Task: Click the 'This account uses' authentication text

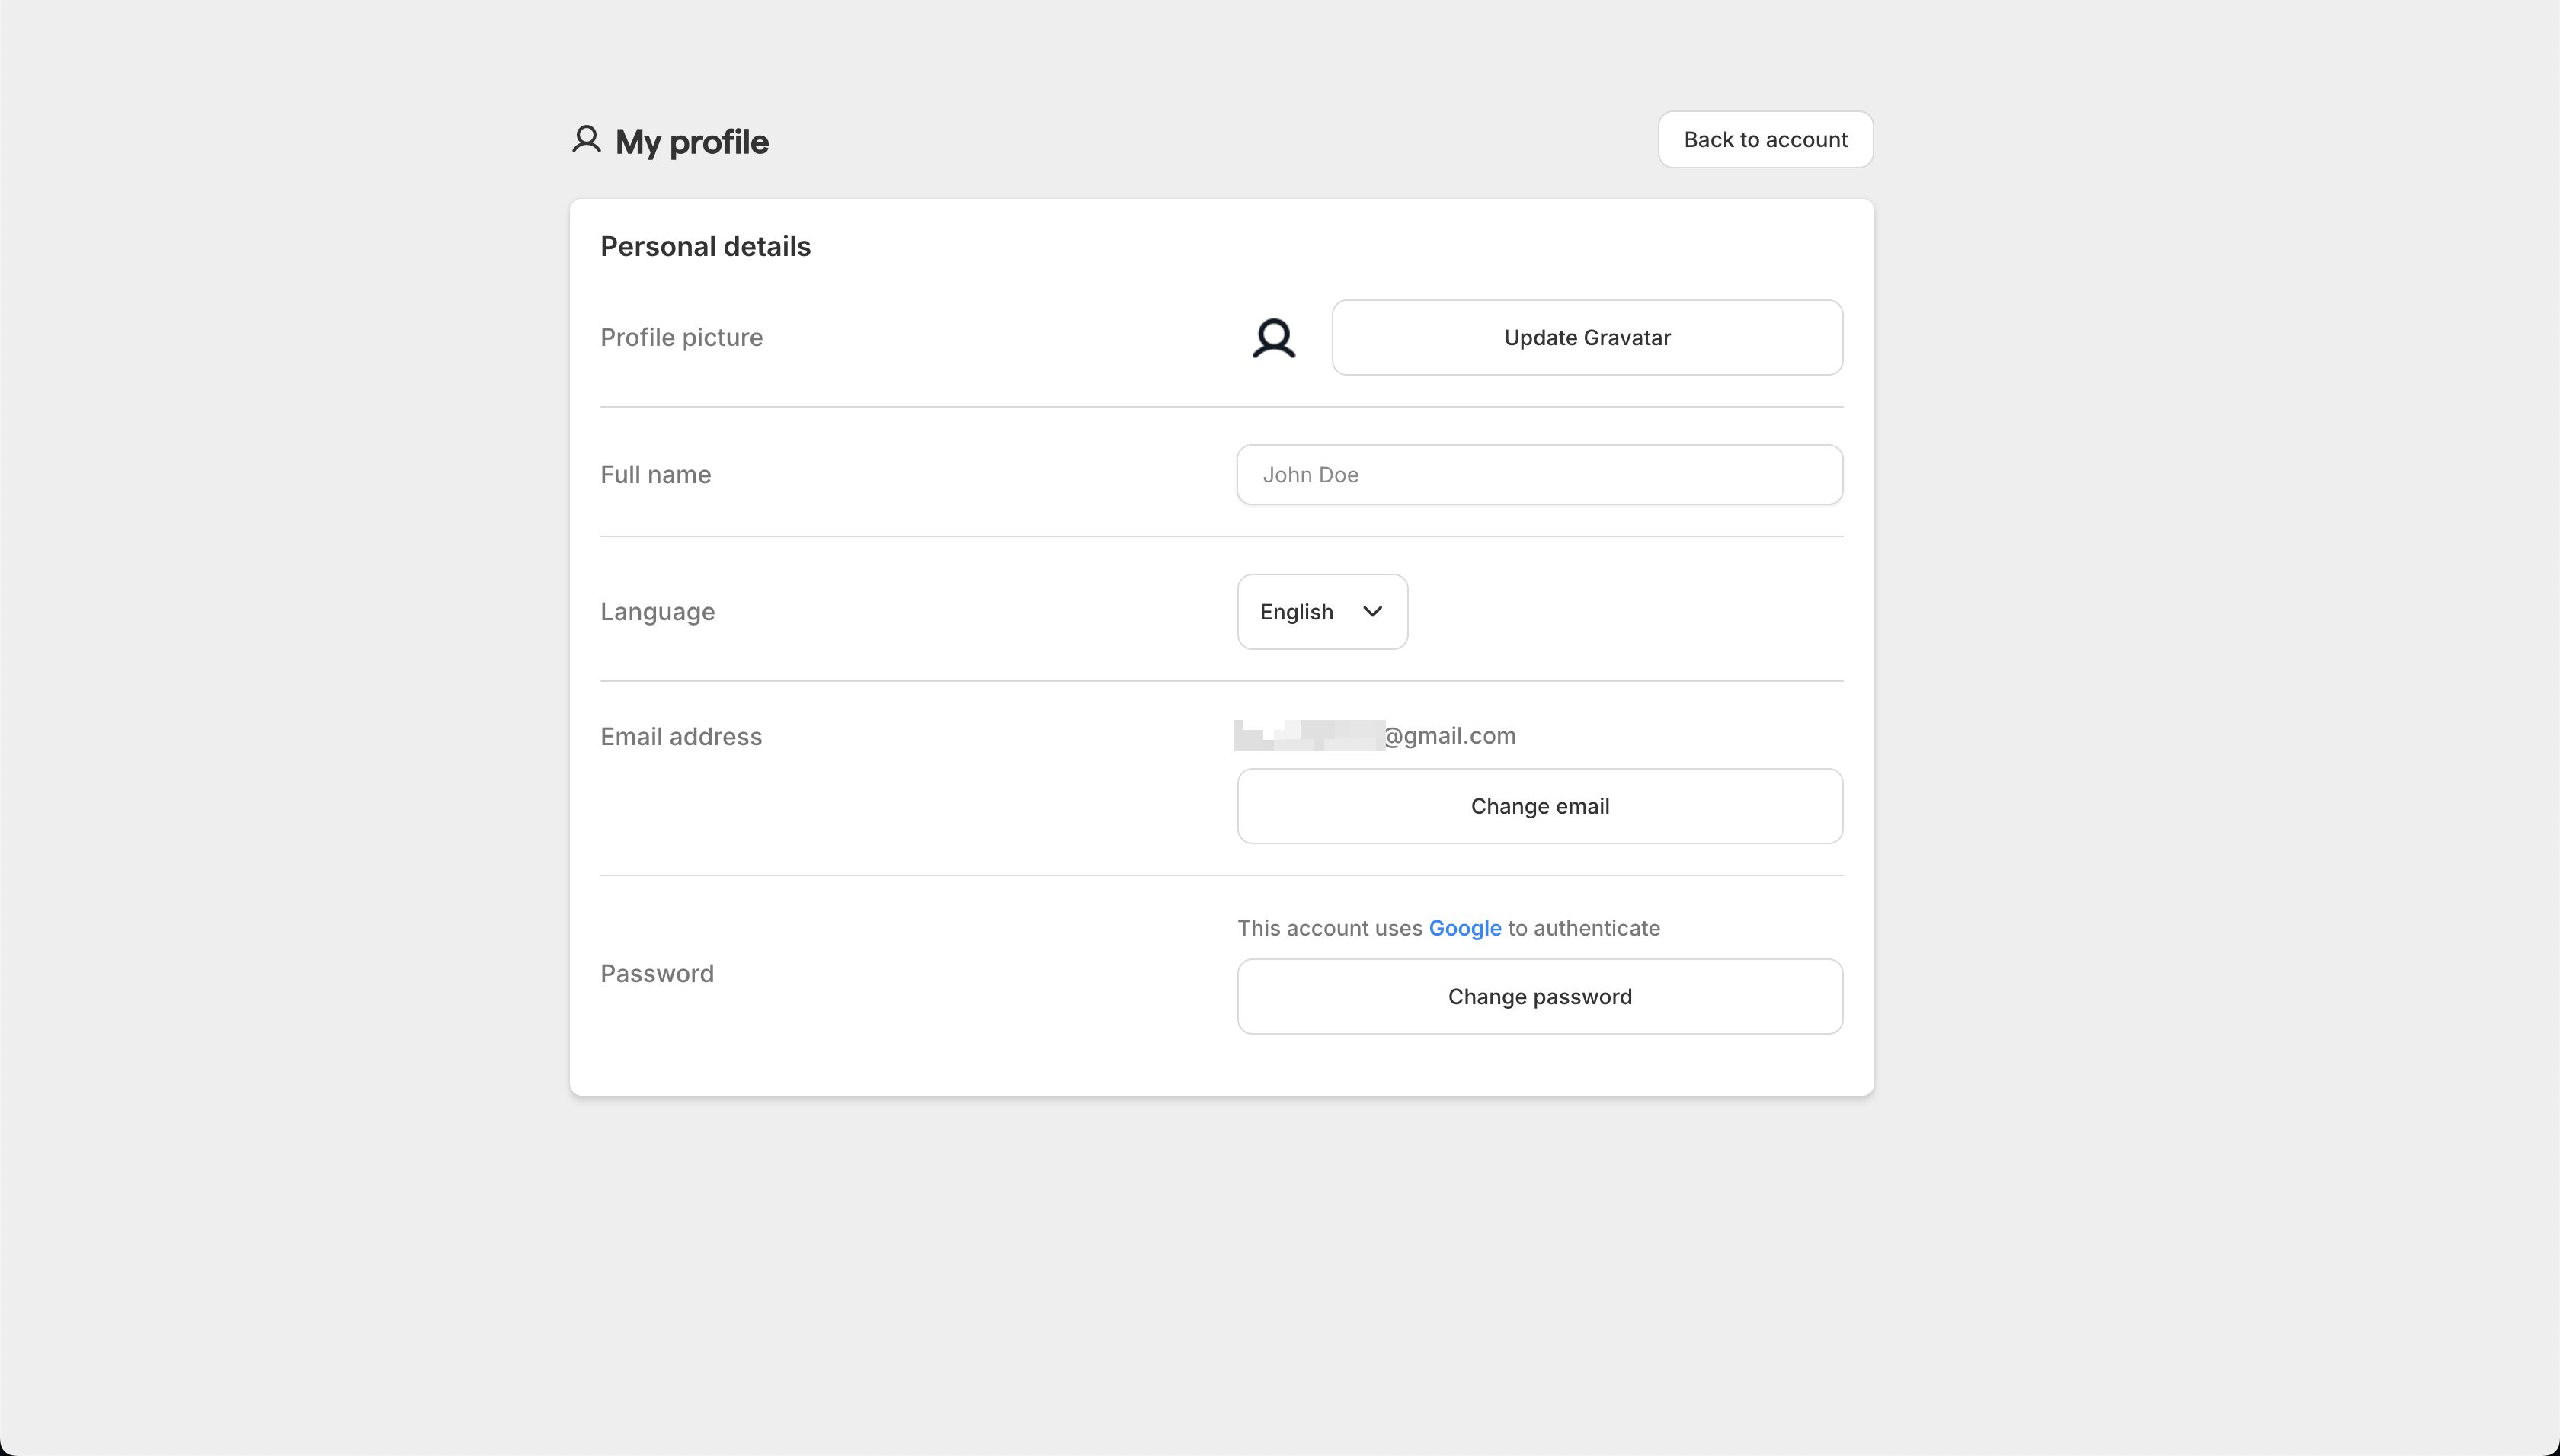Action: [1329, 928]
